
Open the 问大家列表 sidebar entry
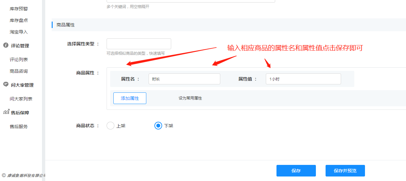click(x=21, y=99)
